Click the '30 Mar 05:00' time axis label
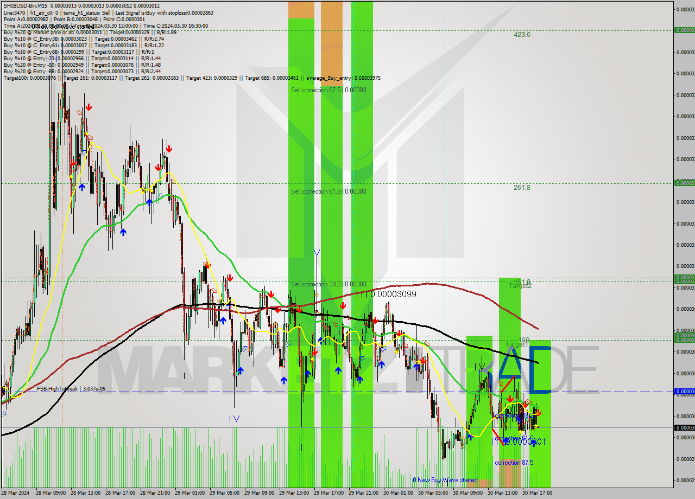This screenshot has height=499, width=695. [x=433, y=493]
